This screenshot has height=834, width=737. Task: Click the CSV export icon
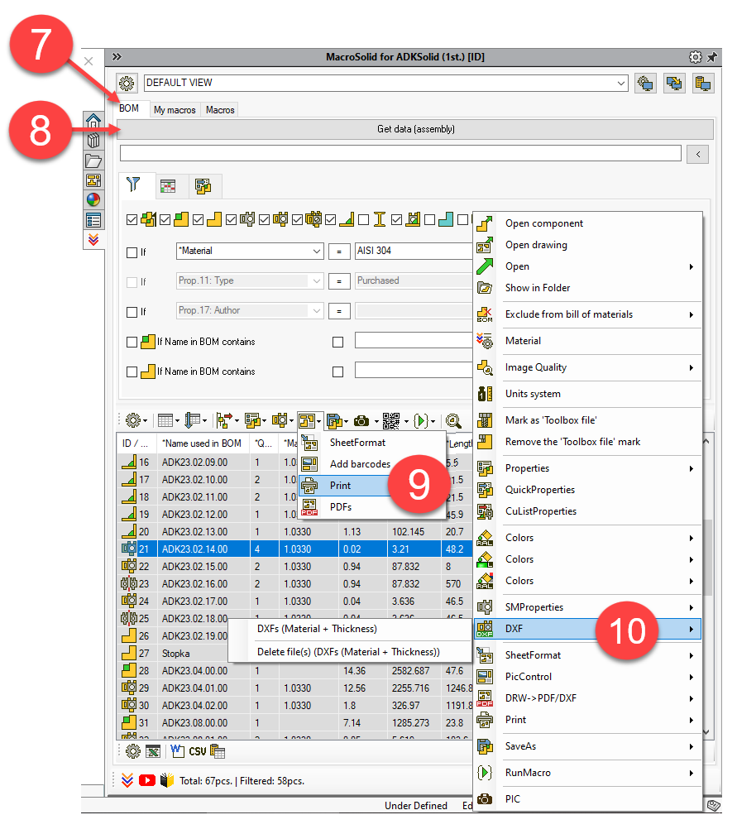(197, 751)
